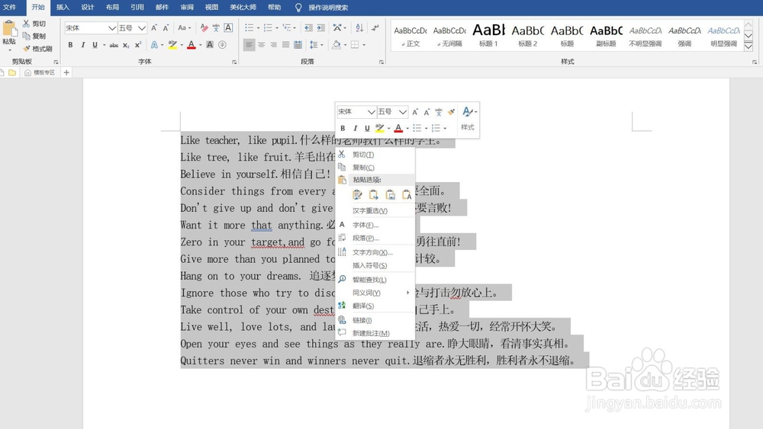Click format painter brush in mini toolbar
The width and height of the screenshot is (763, 429).
pos(451,112)
